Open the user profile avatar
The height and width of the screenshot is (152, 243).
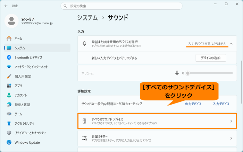(11, 21)
